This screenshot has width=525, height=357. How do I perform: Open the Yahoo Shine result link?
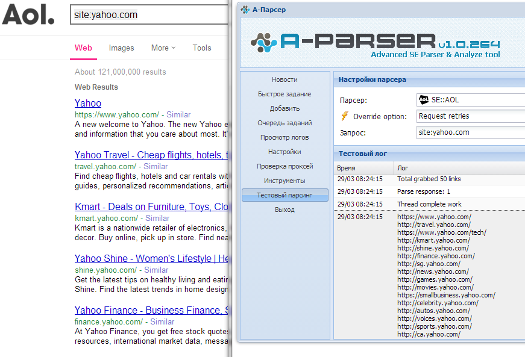[151, 258]
